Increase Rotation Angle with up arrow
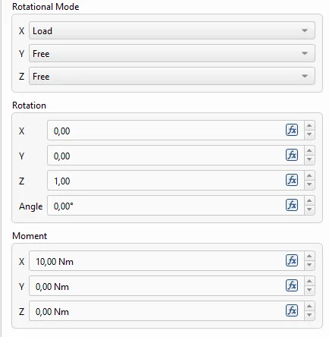 309,201
